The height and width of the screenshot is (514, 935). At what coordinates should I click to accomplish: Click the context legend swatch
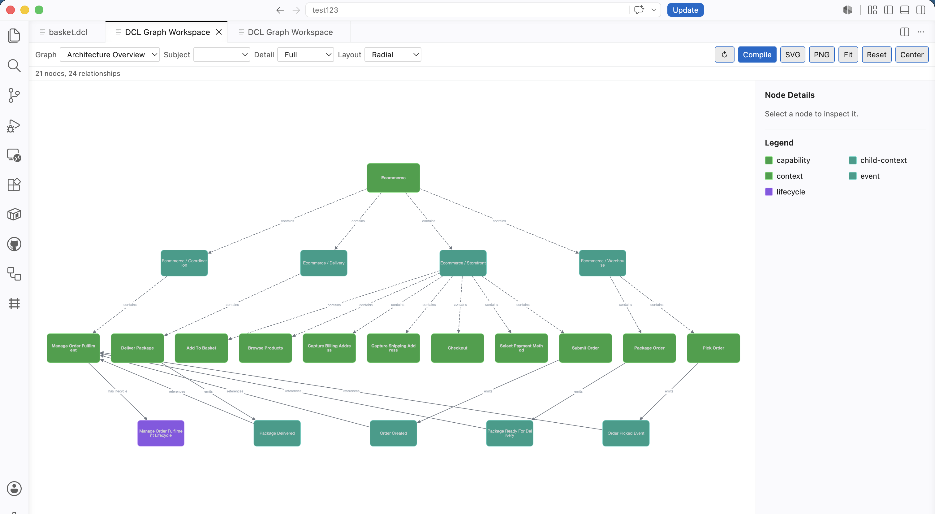pyautogui.click(x=769, y=176)
